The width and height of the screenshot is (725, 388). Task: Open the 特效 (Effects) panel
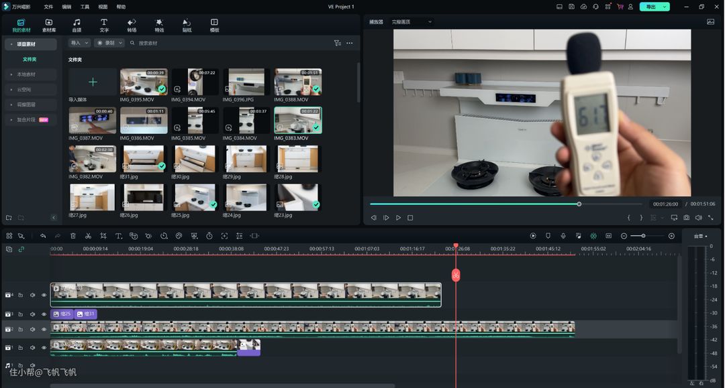pyautogui.click(x=159, y=25)
